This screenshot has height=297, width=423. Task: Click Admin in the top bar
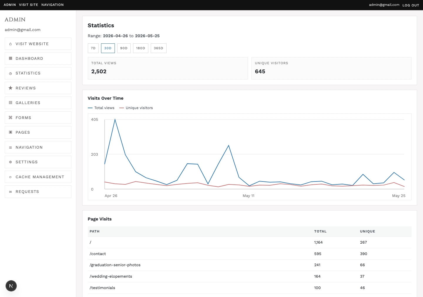(10, 5)
